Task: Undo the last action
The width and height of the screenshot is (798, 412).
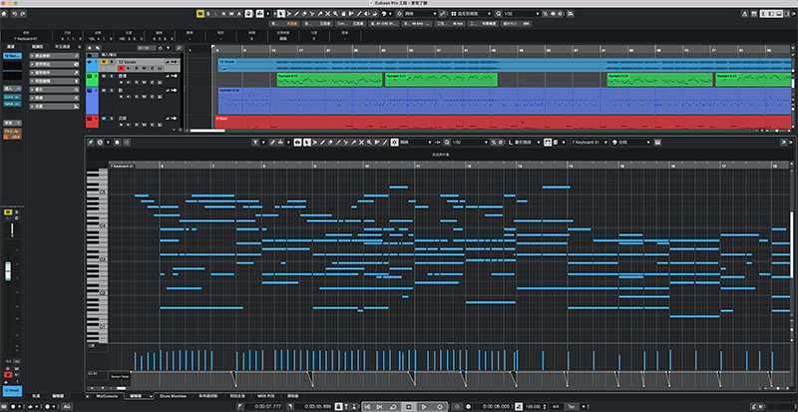Action: (14, 14)
